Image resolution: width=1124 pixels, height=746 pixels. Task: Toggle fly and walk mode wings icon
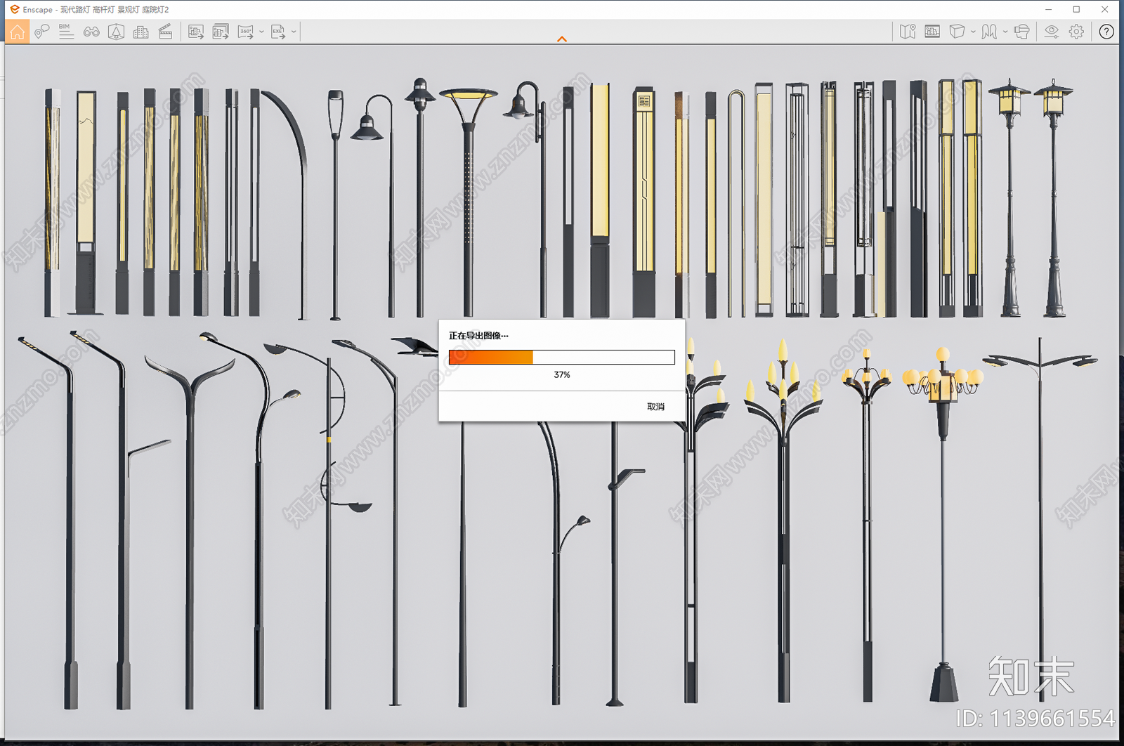[x=989, y=32]
